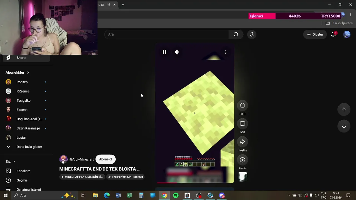
Task: Open Calculator from taskbar
Action: tap(141, 196)
